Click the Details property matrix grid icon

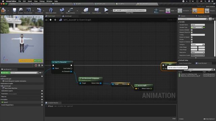pyautogui.click(x=210, y=19)
